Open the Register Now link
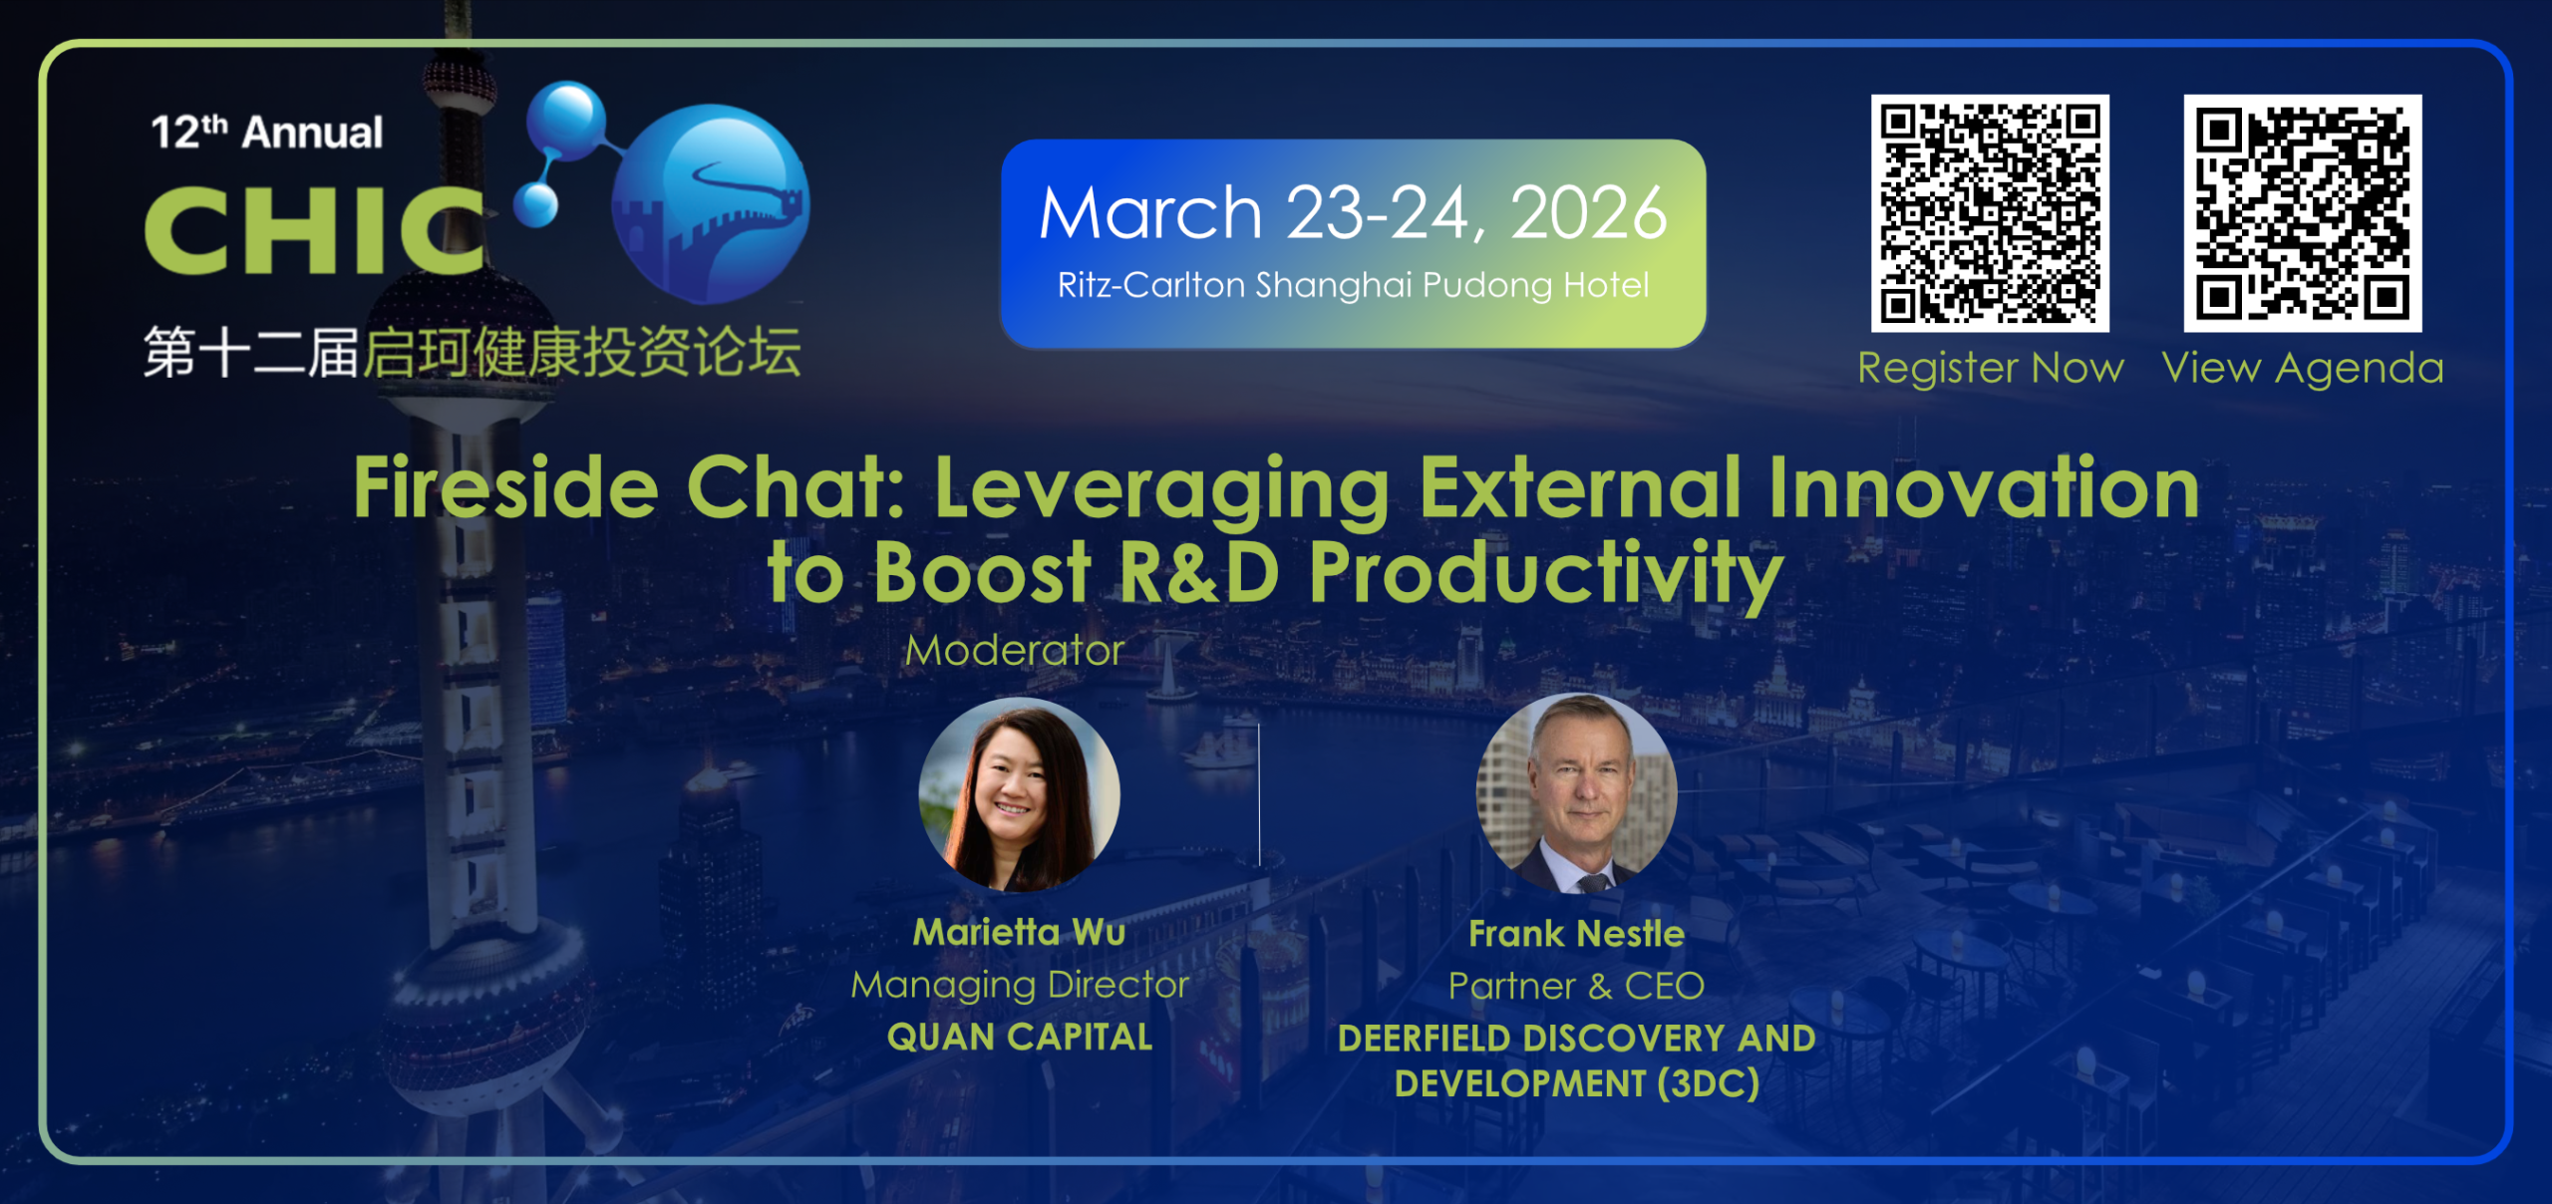2552x1204 pixels. click(x=1990, y=368)
